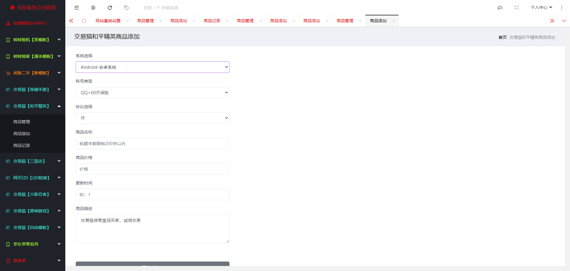Image resolution: width=570 pixels, height=271 pixels.
Task: Expand 交易猫【原神游戏】 menu
Action: [59, 211]
